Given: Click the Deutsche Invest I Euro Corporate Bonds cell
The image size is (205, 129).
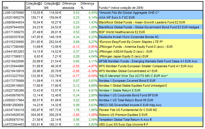Looking at the screenshot, I should coord(151,37).
